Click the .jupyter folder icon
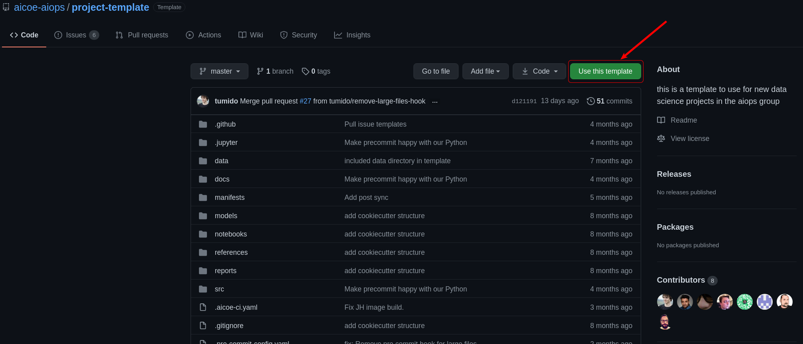Viewport: 803px width, 344px height. 203,143
